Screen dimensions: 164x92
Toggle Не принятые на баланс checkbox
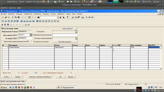tap(32, 41)
